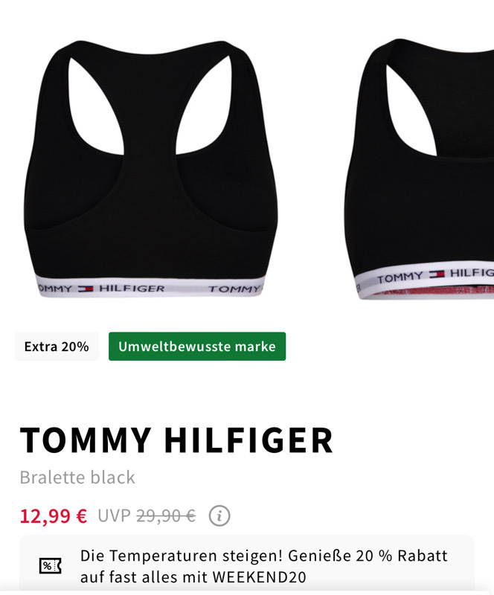Click the UVP price info icon
The image size is (494, 595).
[219, 515]
